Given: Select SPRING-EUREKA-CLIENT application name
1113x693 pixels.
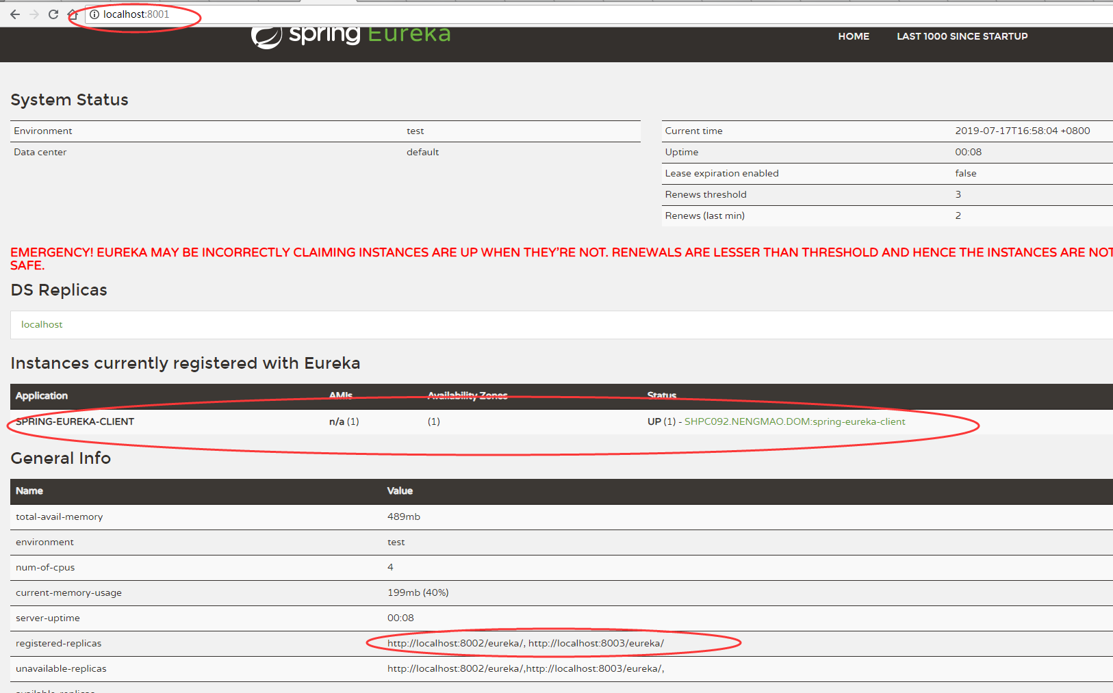Looking at the screenshot, I should coord(75,421).
